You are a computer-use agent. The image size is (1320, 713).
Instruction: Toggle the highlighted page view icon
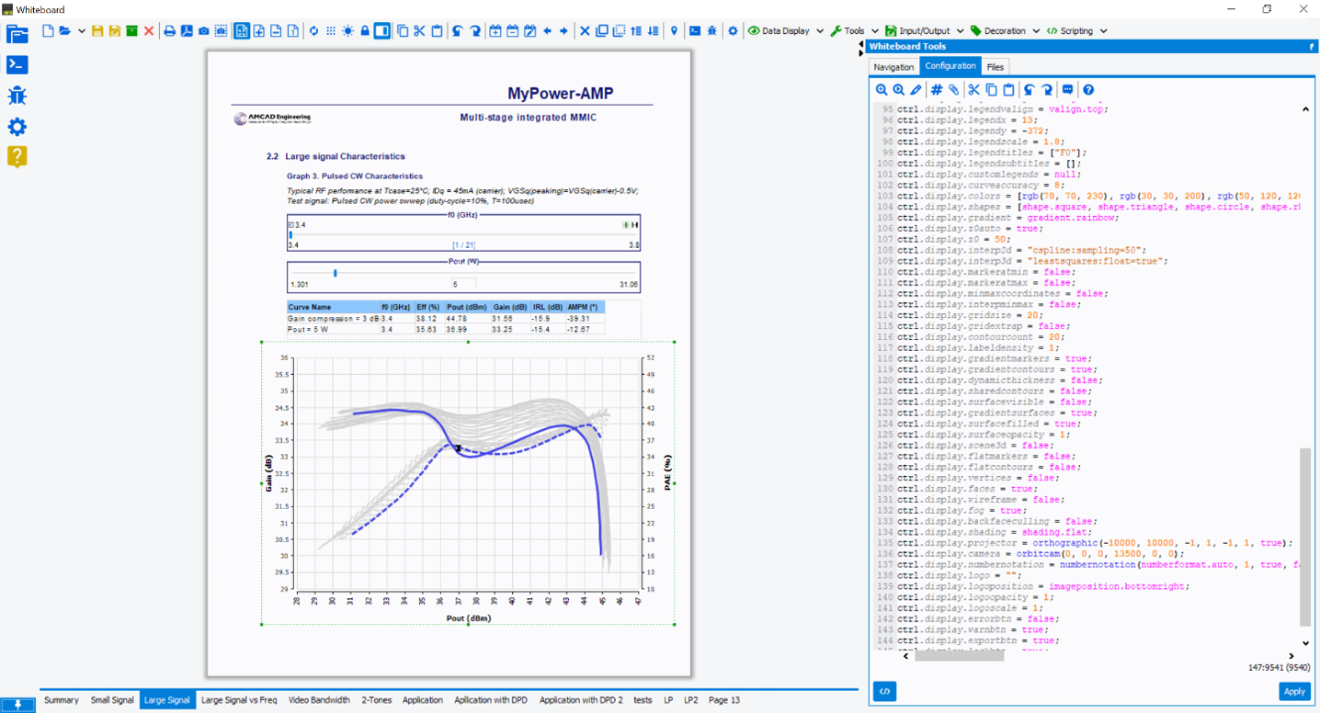click(x=242, y=30)
